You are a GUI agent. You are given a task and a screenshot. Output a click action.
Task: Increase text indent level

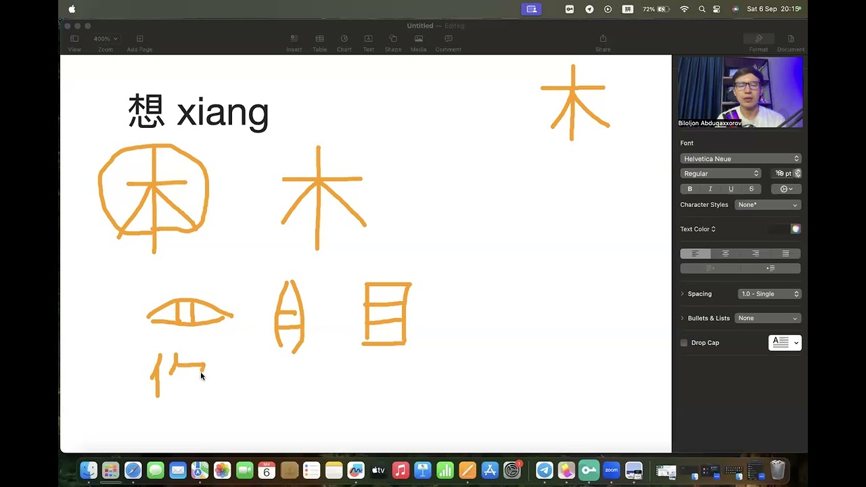click(x=771, y=268)
